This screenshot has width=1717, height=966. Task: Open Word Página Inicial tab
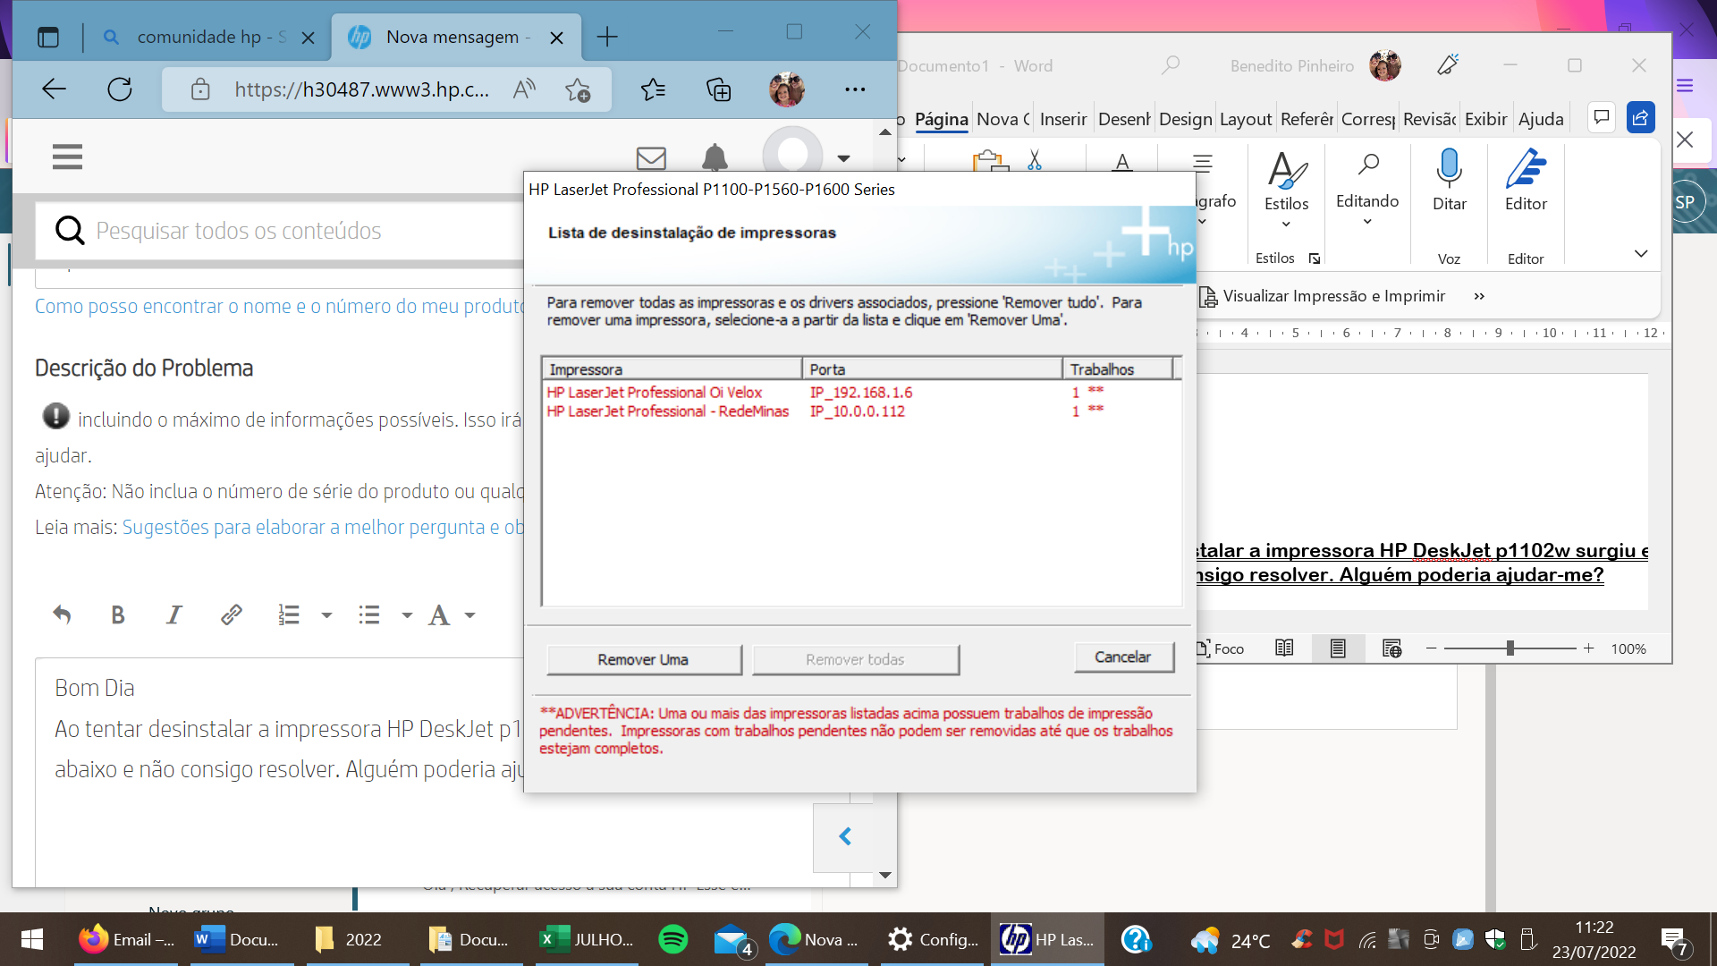[941, 119]
